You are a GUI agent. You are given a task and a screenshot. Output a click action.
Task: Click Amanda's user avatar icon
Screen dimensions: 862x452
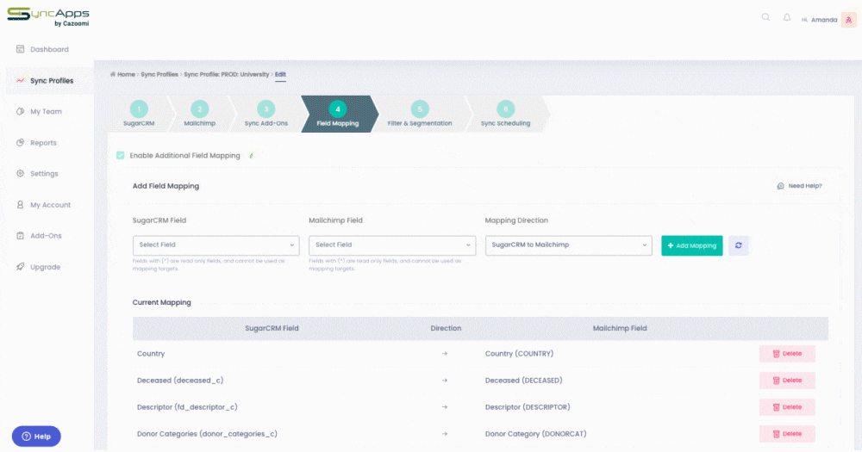[848, 20]
